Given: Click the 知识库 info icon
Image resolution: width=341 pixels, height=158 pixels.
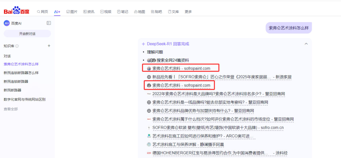Looking at the screenshot, I should pyautogui.click(x=17, y=46).
